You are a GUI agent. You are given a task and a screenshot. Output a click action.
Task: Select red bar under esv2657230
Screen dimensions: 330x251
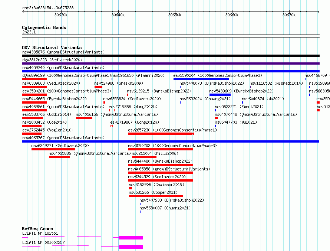(161, 134)
